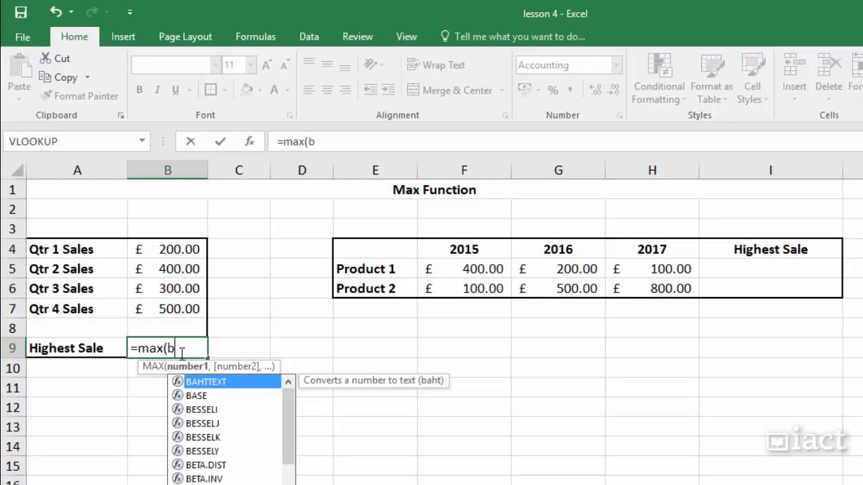Switch to the View tab
Screen dimensions: 863x485
point(407,37)
